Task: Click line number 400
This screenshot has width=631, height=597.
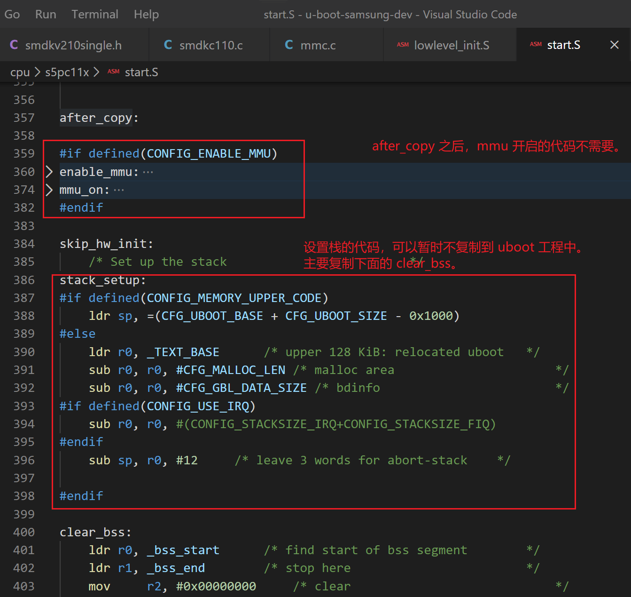Action: 24,532
